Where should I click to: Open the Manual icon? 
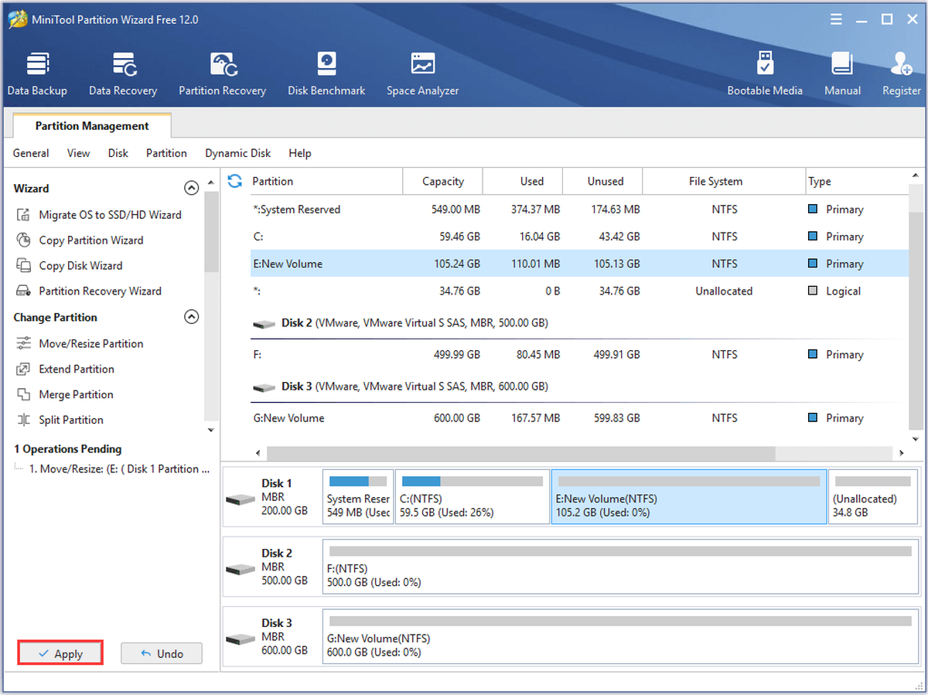pos(842,74)
